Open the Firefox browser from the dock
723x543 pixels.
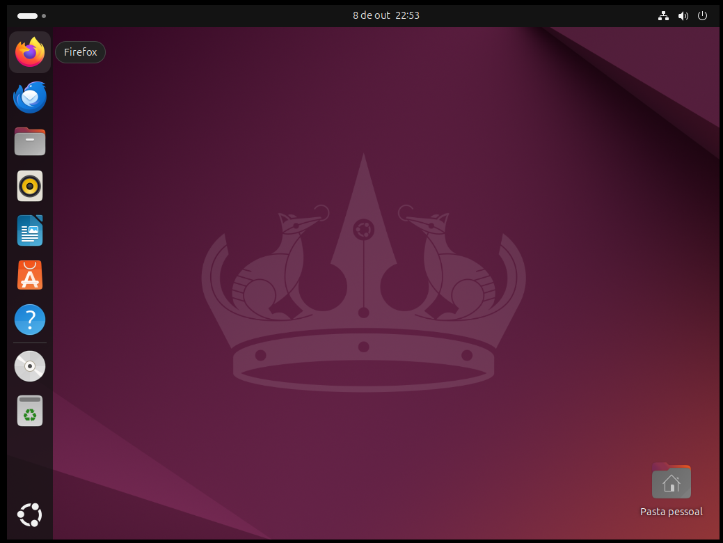pos(29,52)
